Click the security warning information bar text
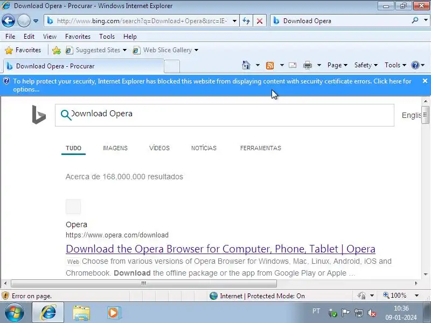 (x=212, y=85)
